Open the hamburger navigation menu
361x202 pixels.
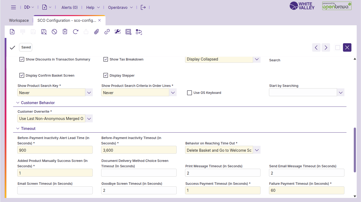[x=13, y=7]
